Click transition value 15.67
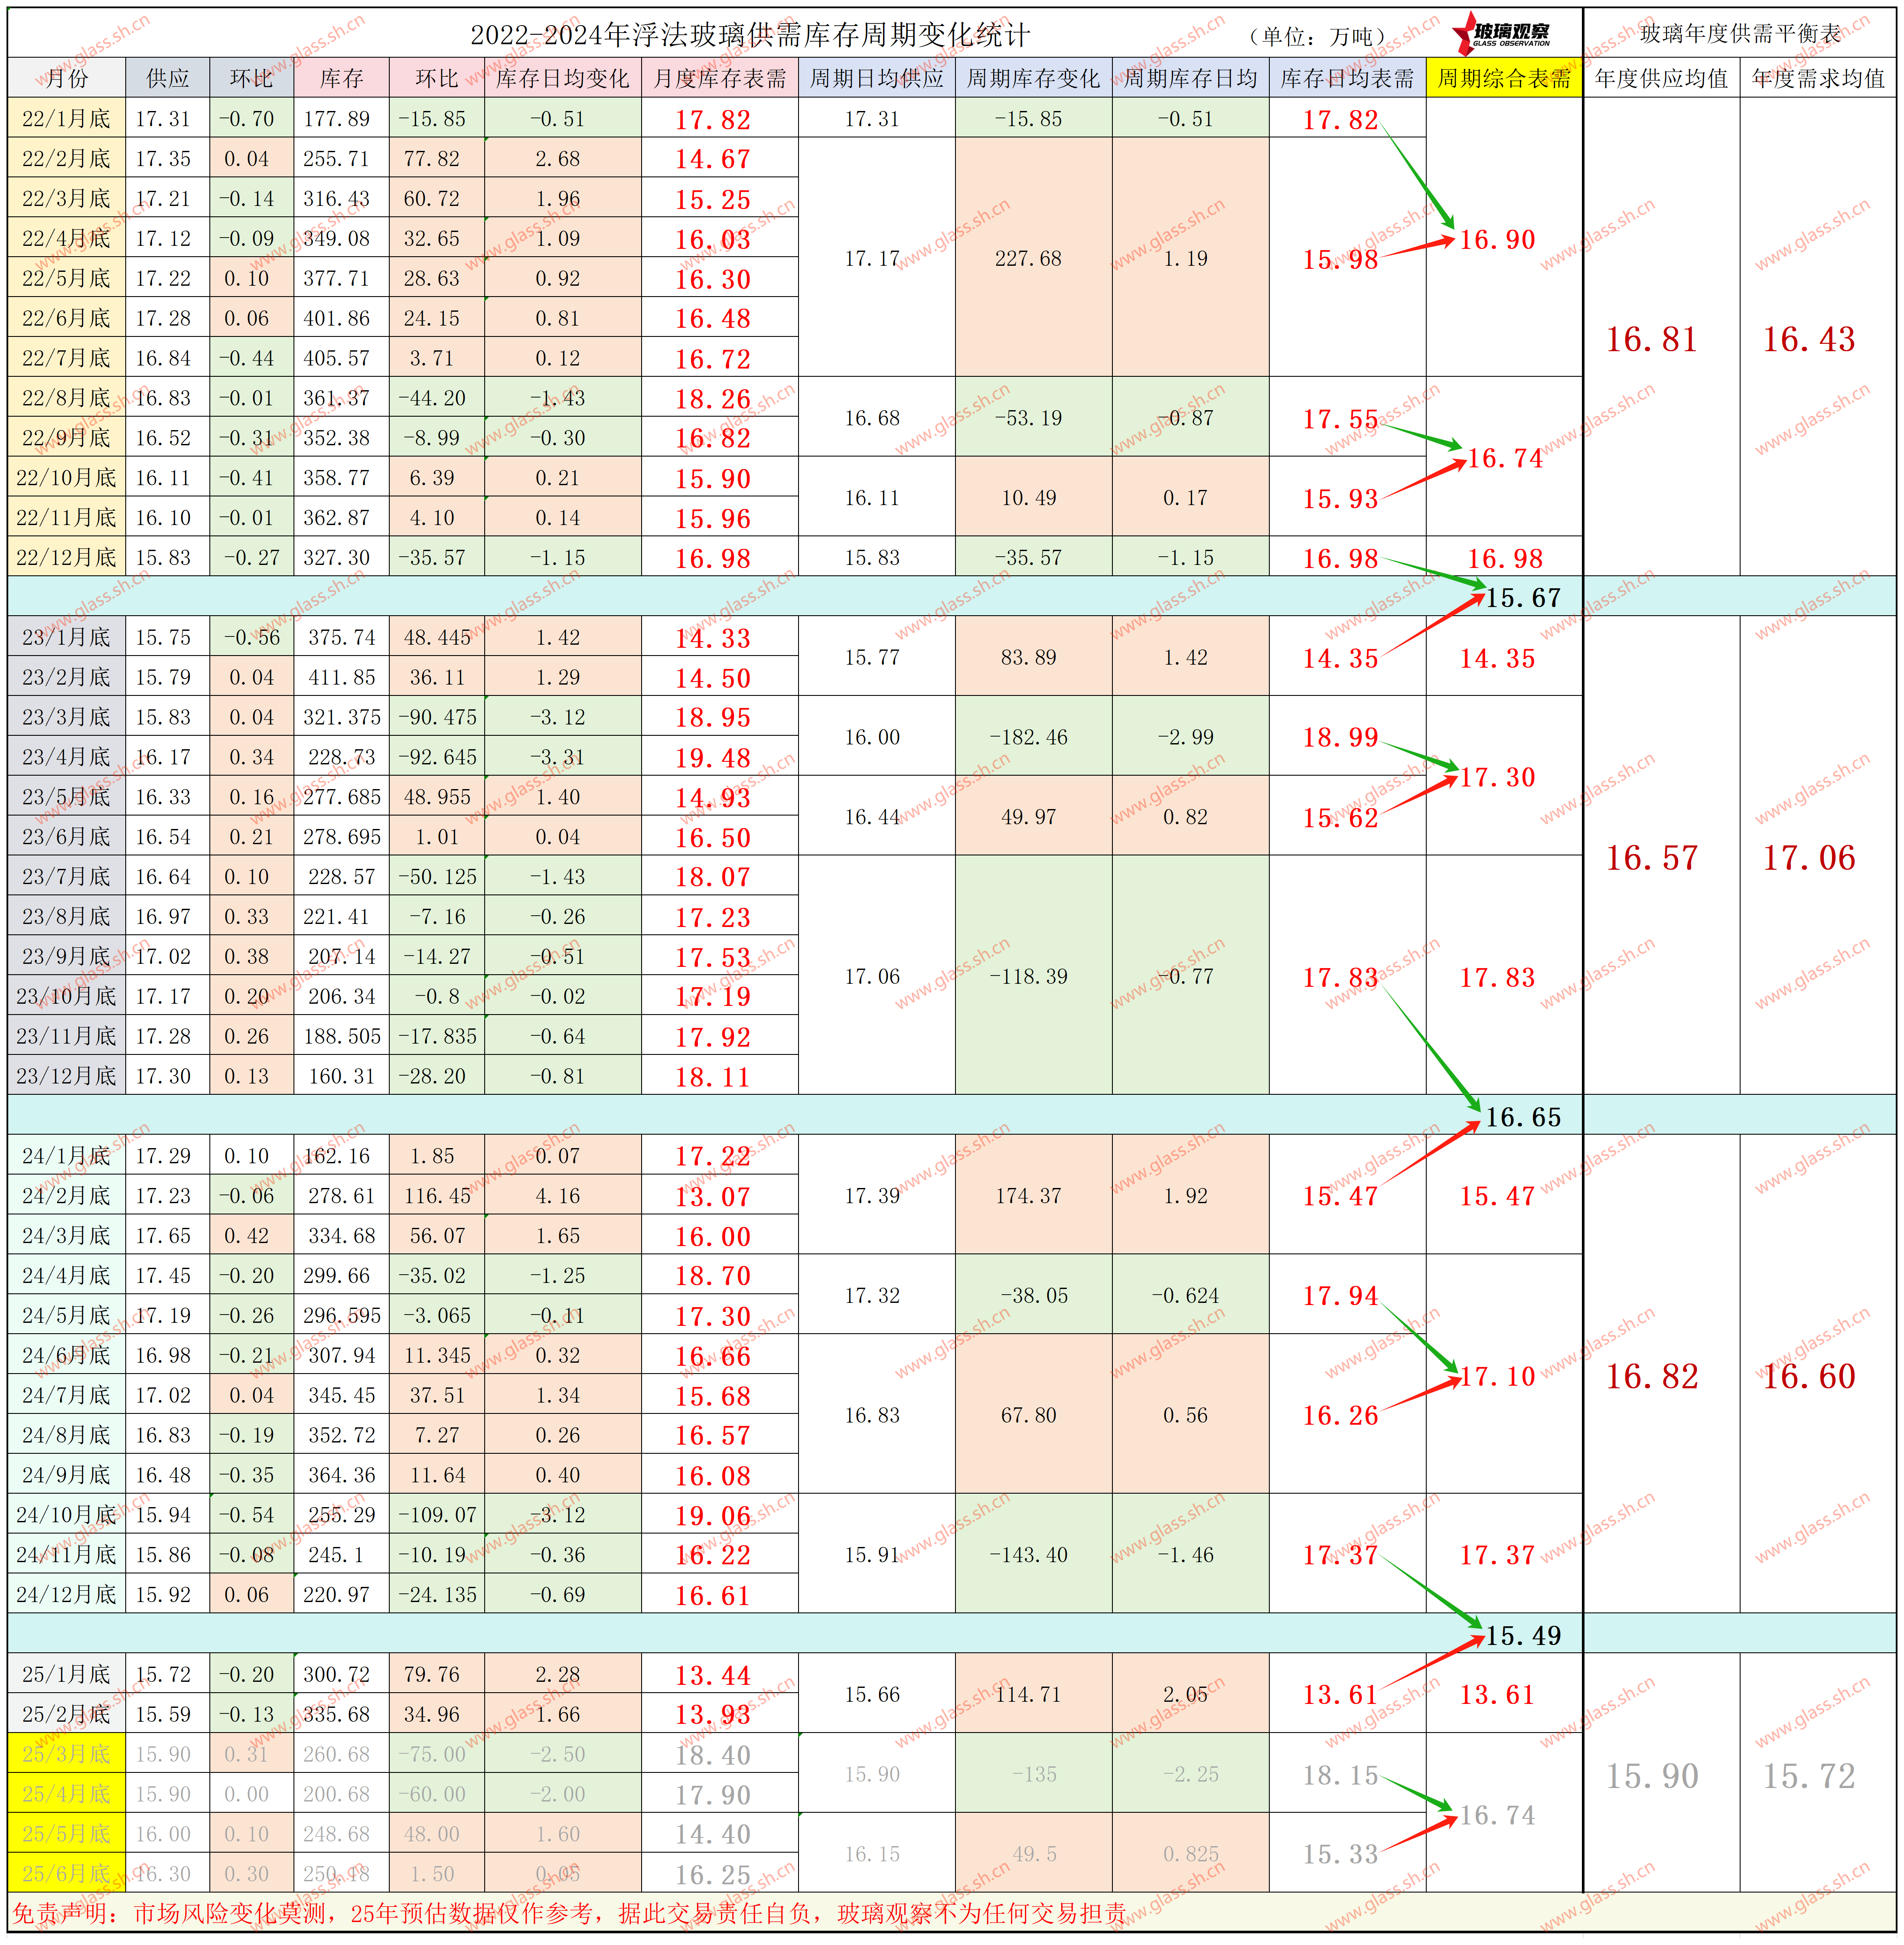This screenshot has width=1904, height=1945. pyautogui.click(x=1523, y=597)
